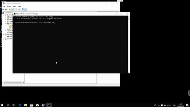Open the Action Center notification icon
This screenshot has height=107, width=190.
pyautogui.click(x=187, y=105)
